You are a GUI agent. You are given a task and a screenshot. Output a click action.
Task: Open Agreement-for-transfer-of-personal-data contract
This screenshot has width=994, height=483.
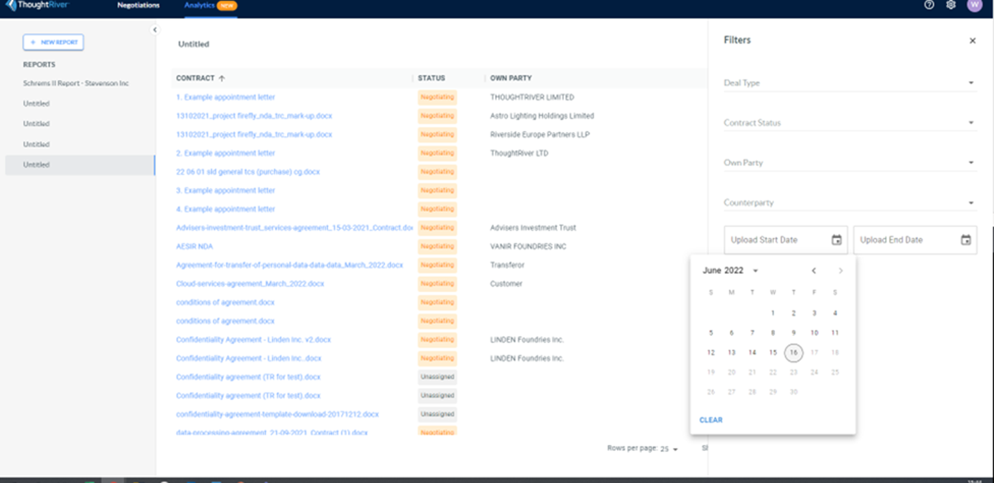pyautogui.click(x=289, y=265)
